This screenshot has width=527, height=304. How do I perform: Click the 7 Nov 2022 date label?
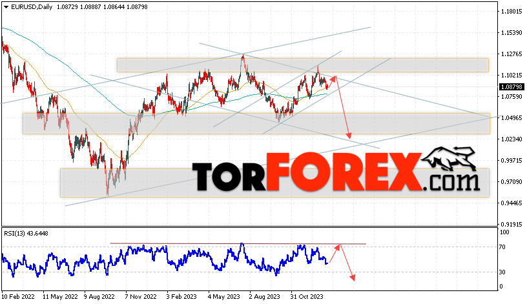tap(141, 297)
